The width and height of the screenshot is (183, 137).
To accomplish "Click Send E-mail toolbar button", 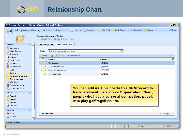I will click(x=55, y=30).
